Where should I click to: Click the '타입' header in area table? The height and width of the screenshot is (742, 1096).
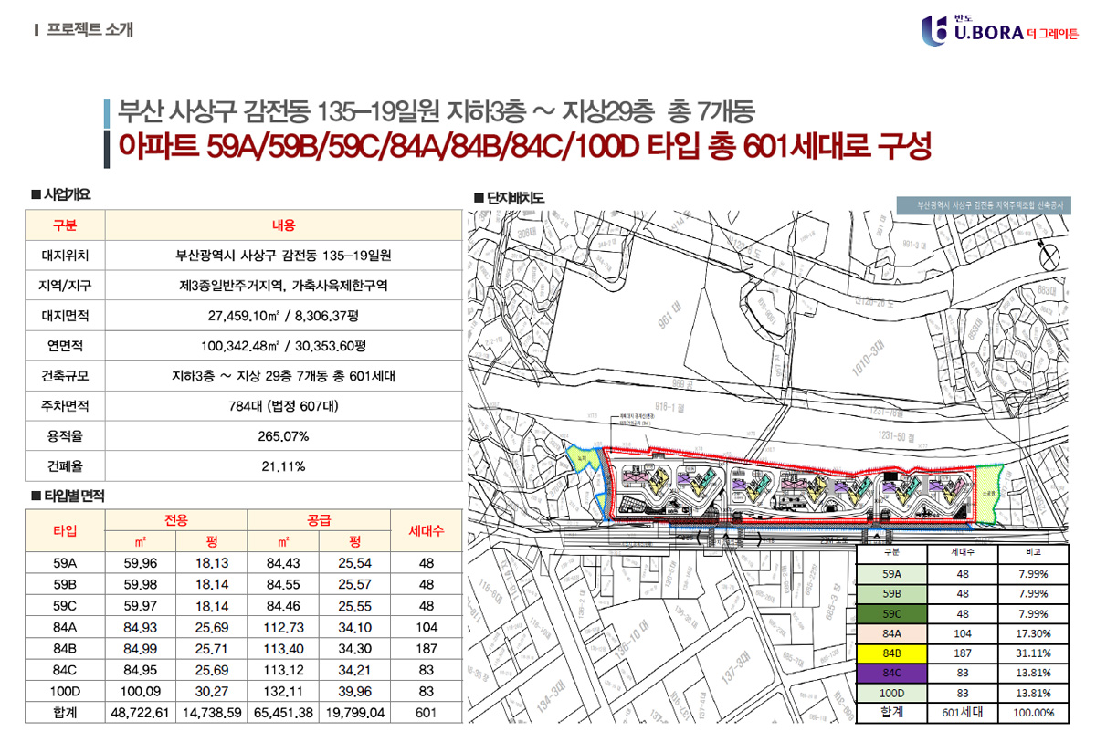(66, 530)
